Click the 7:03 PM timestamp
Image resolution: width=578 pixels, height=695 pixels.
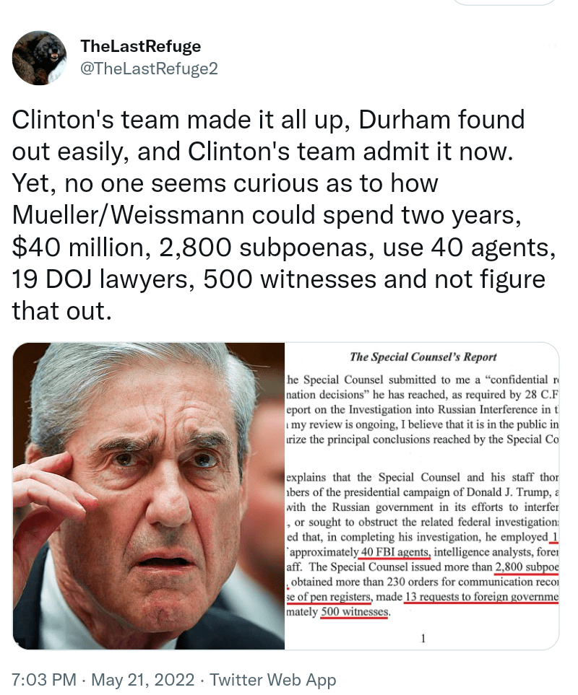[44, 680]
